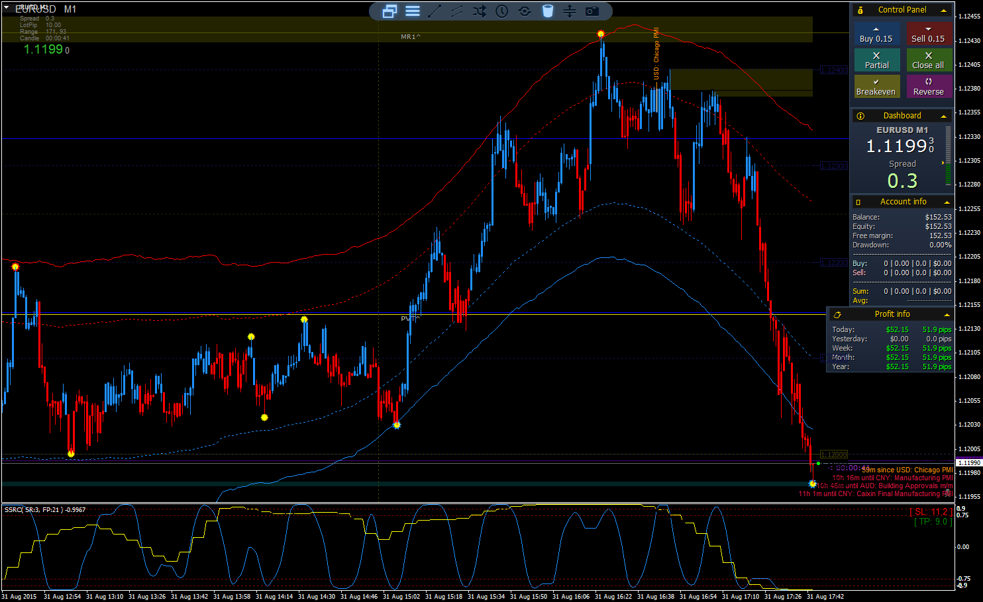The image size is (983, 602).
Task: Click the Yesterday profit $0.00 row
Action: pyautogui.click(x=892, y=339)
